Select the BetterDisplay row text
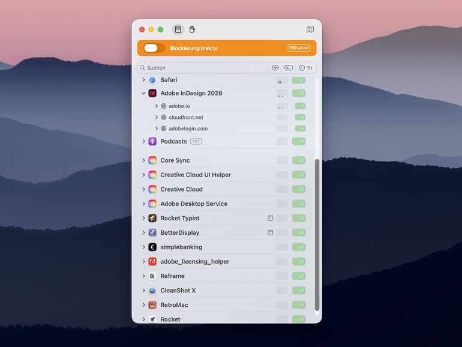 [x=180, y=232]
